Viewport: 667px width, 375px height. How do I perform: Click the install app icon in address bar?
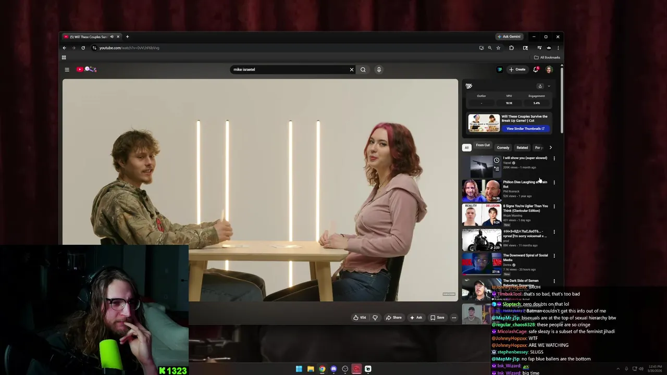pos(481,48)
